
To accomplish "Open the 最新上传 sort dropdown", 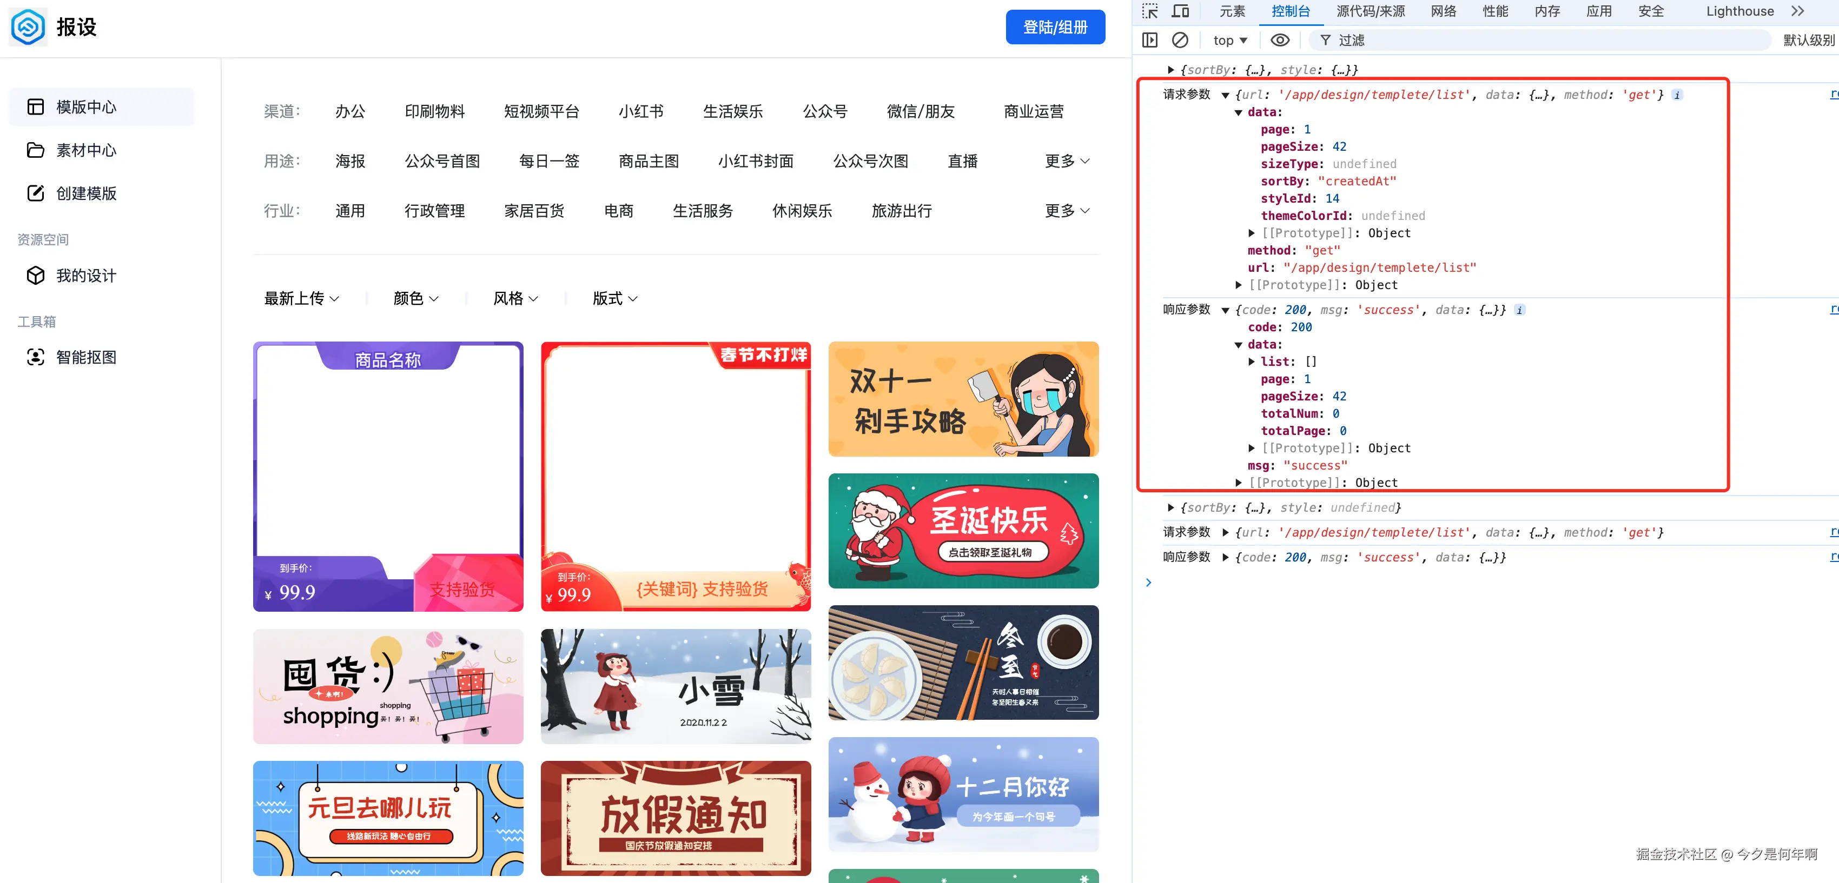I will coord(301,298).
